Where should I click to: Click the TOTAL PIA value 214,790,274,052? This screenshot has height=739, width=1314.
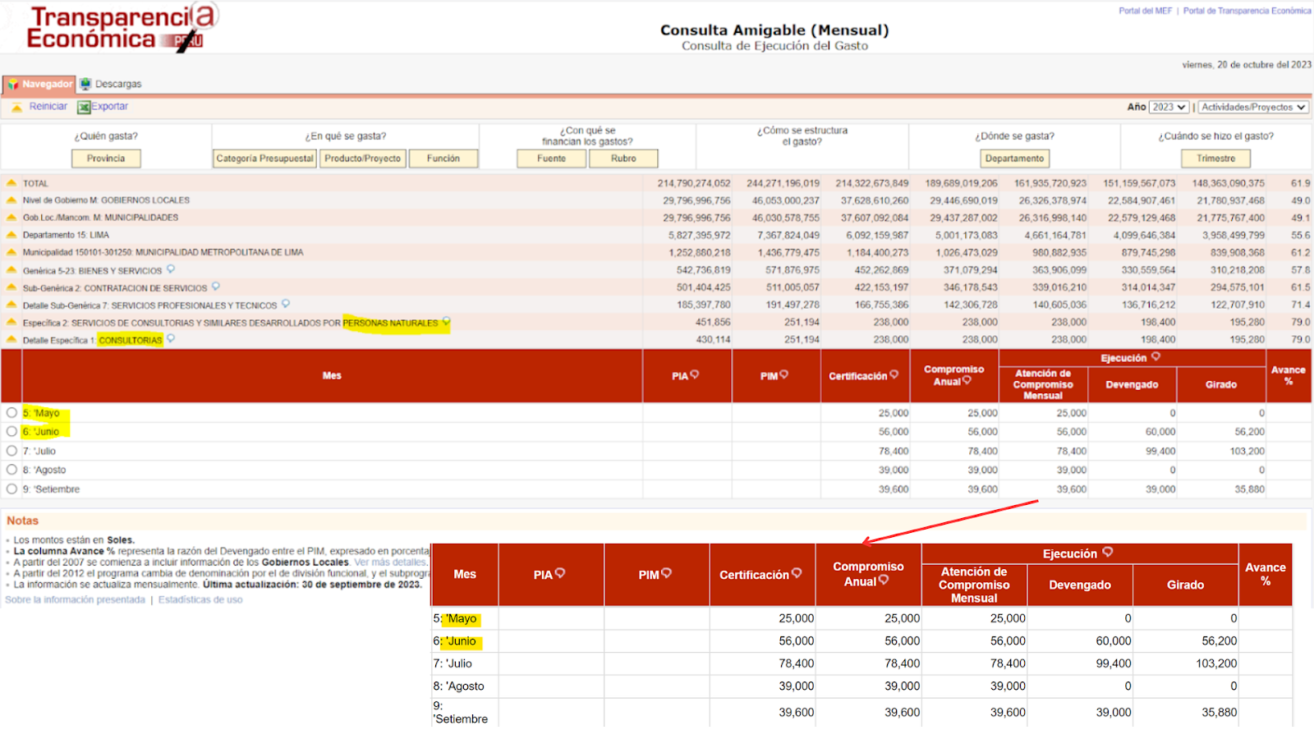[x=694, y=183]
